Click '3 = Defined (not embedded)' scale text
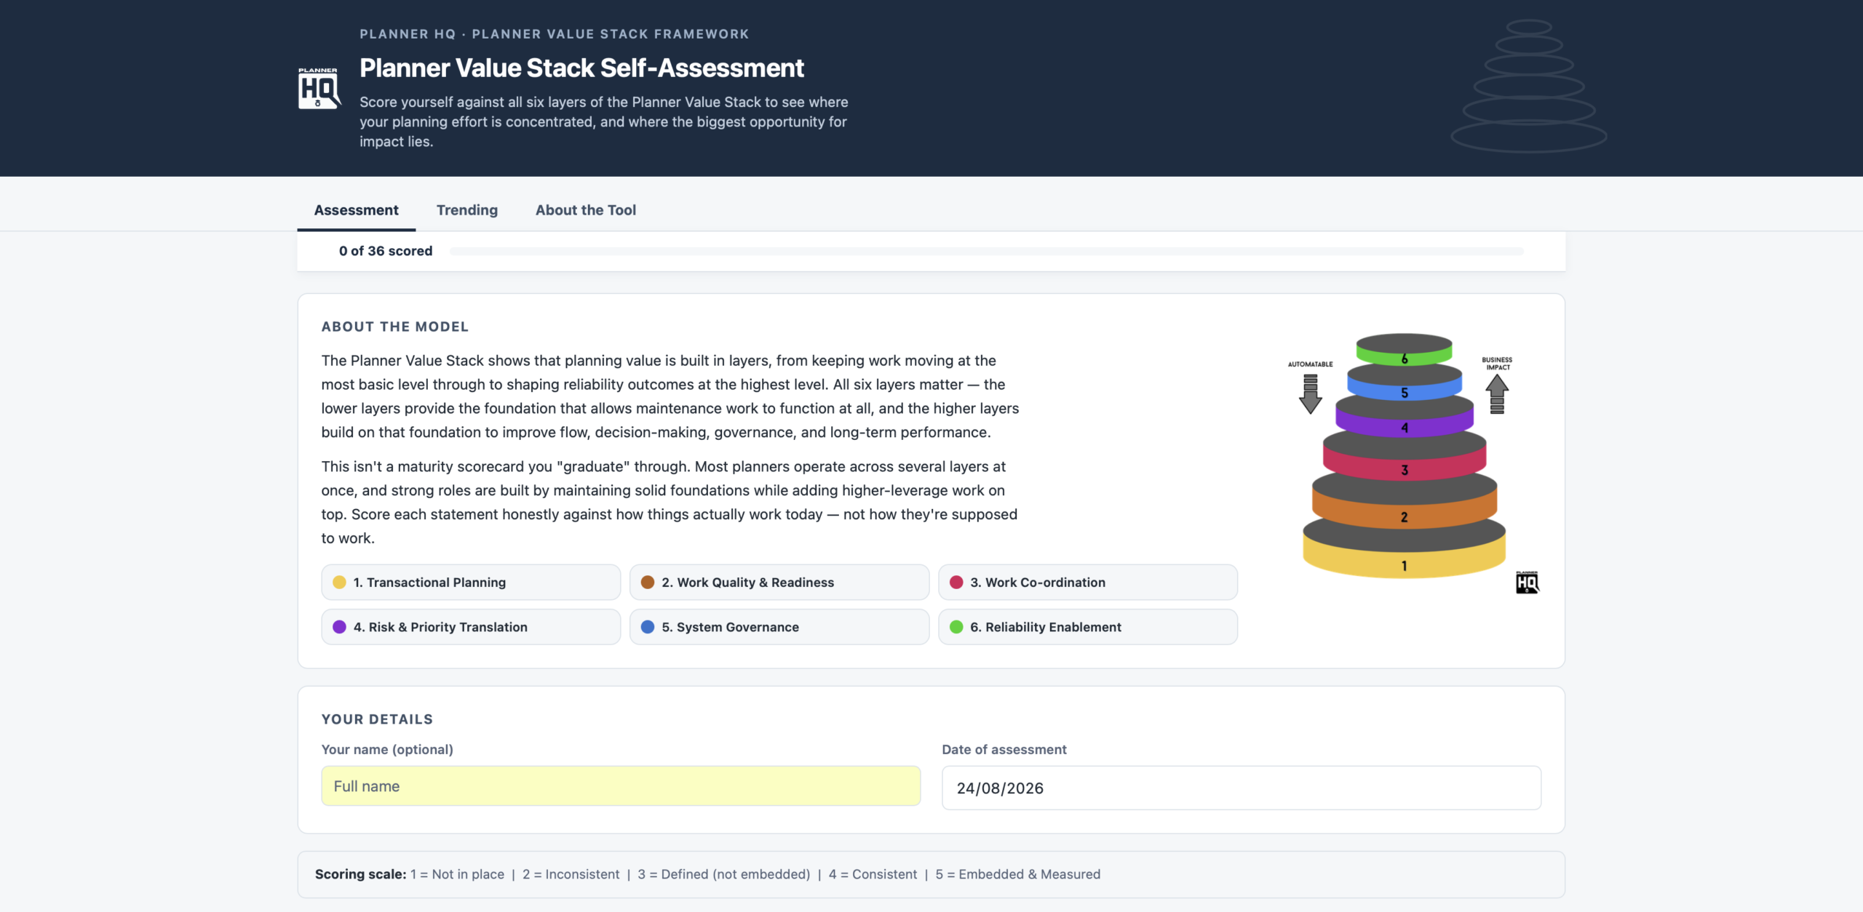 coord(724,874)
